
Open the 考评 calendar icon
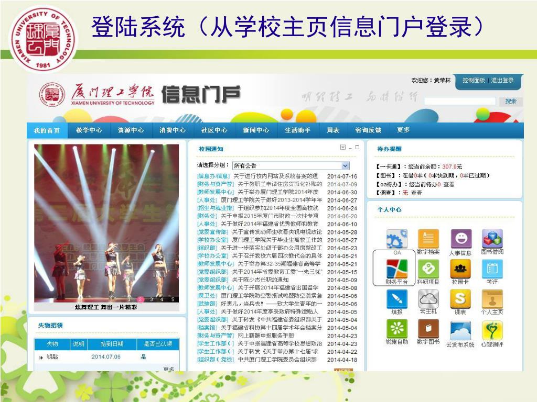point(492,269)
